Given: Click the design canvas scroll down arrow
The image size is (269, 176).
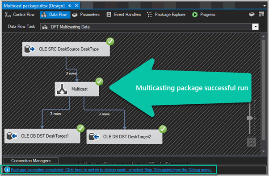Looking at the screenshot, I should (264, 151).
